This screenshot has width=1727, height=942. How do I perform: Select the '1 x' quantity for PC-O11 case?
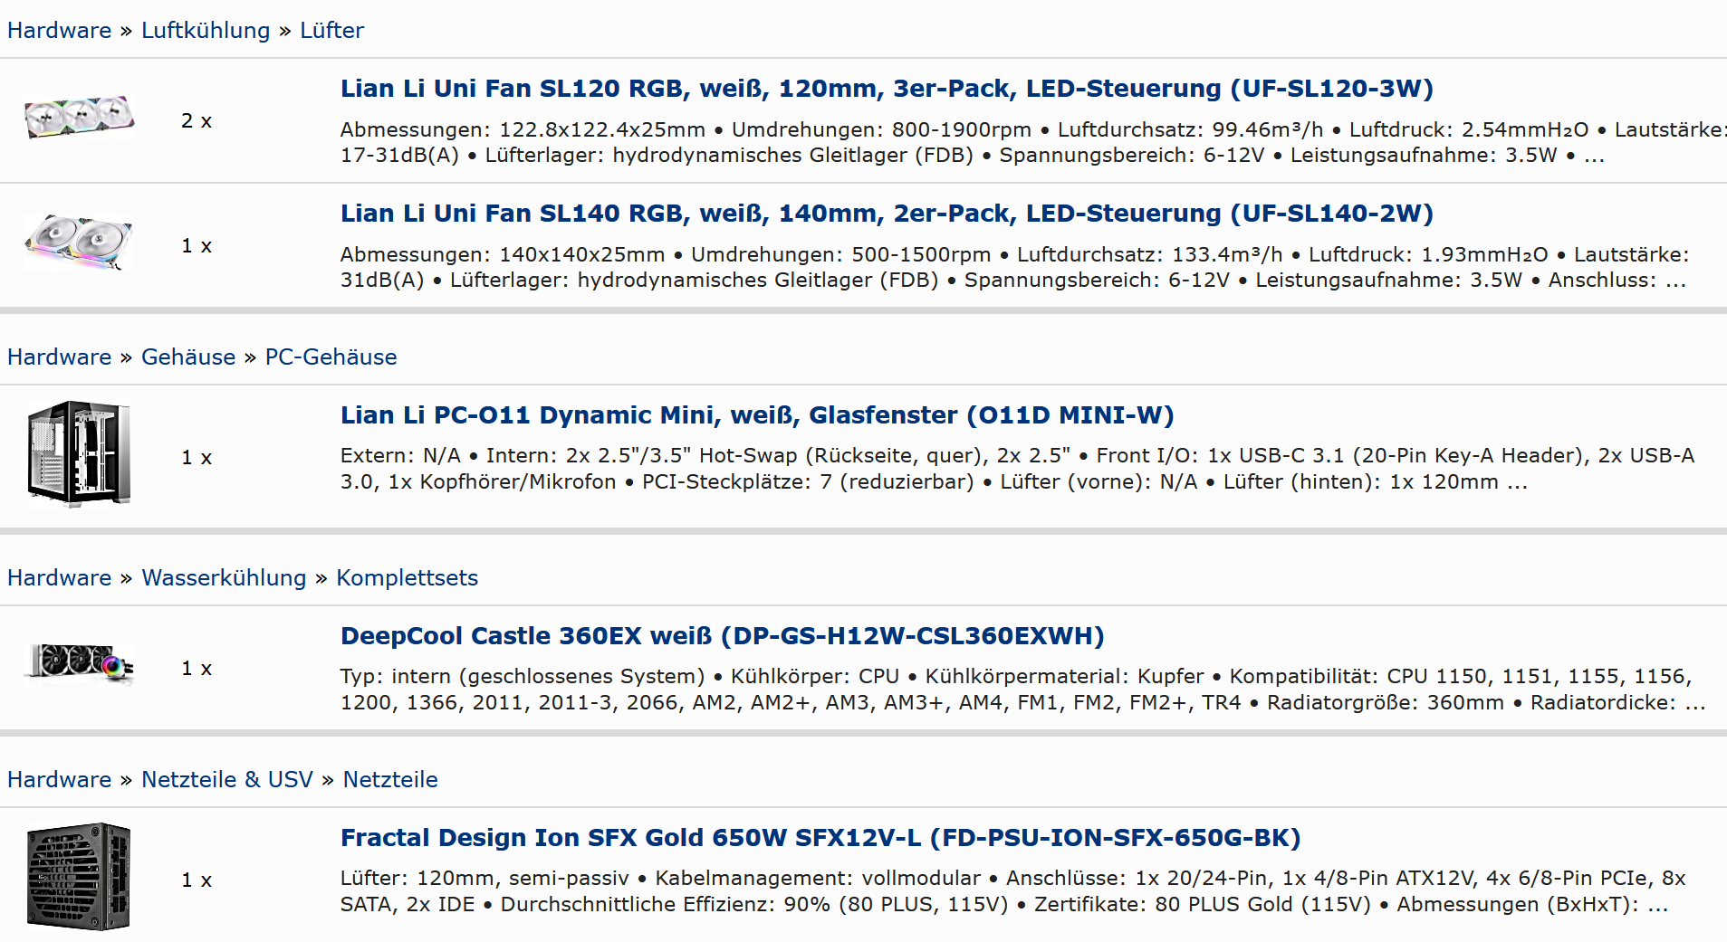coord(197,457)
